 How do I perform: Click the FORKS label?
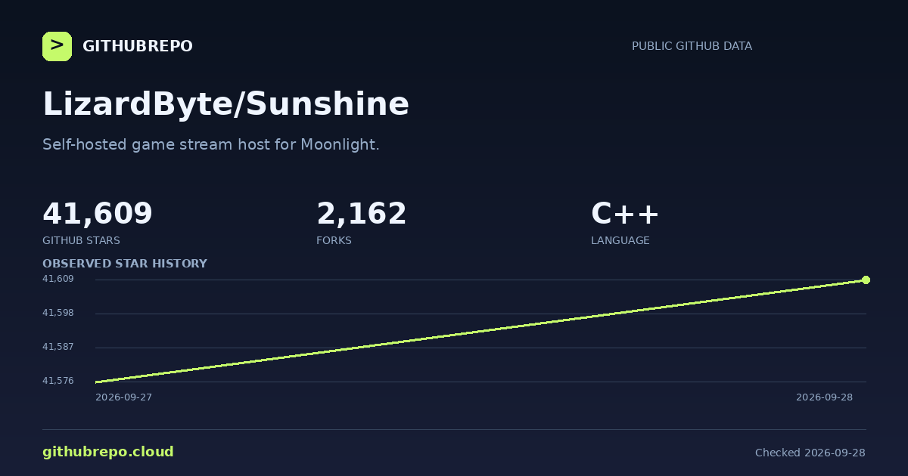click(334, 240)
